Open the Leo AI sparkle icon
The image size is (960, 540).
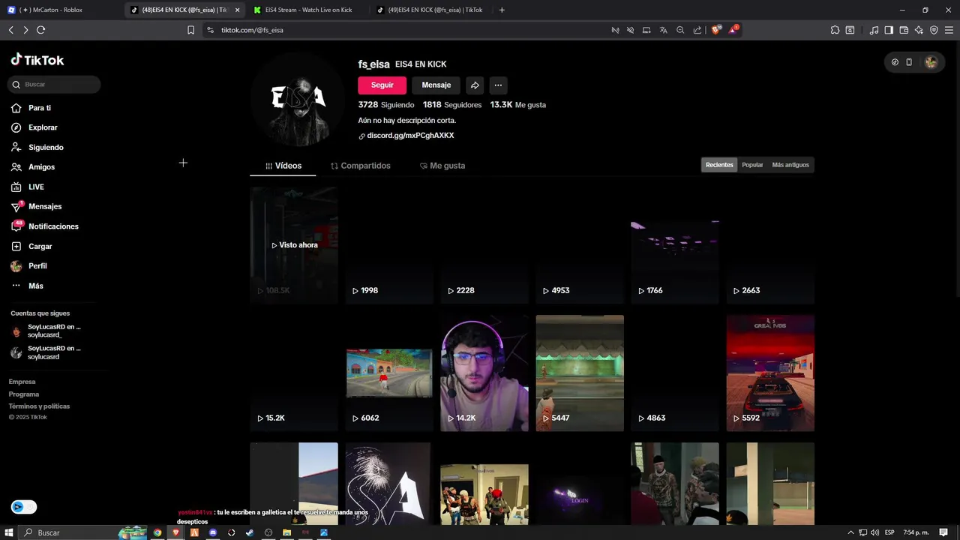[x=919, y=30]
